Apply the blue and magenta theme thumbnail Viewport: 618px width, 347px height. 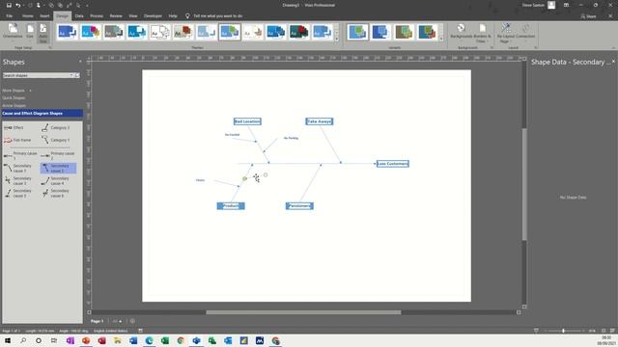coord(90,32)
